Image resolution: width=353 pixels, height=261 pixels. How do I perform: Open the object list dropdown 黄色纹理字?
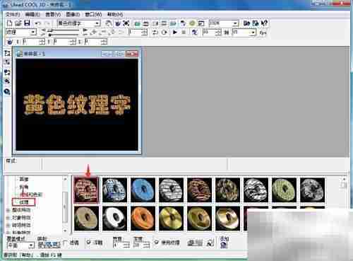(97, 23)
